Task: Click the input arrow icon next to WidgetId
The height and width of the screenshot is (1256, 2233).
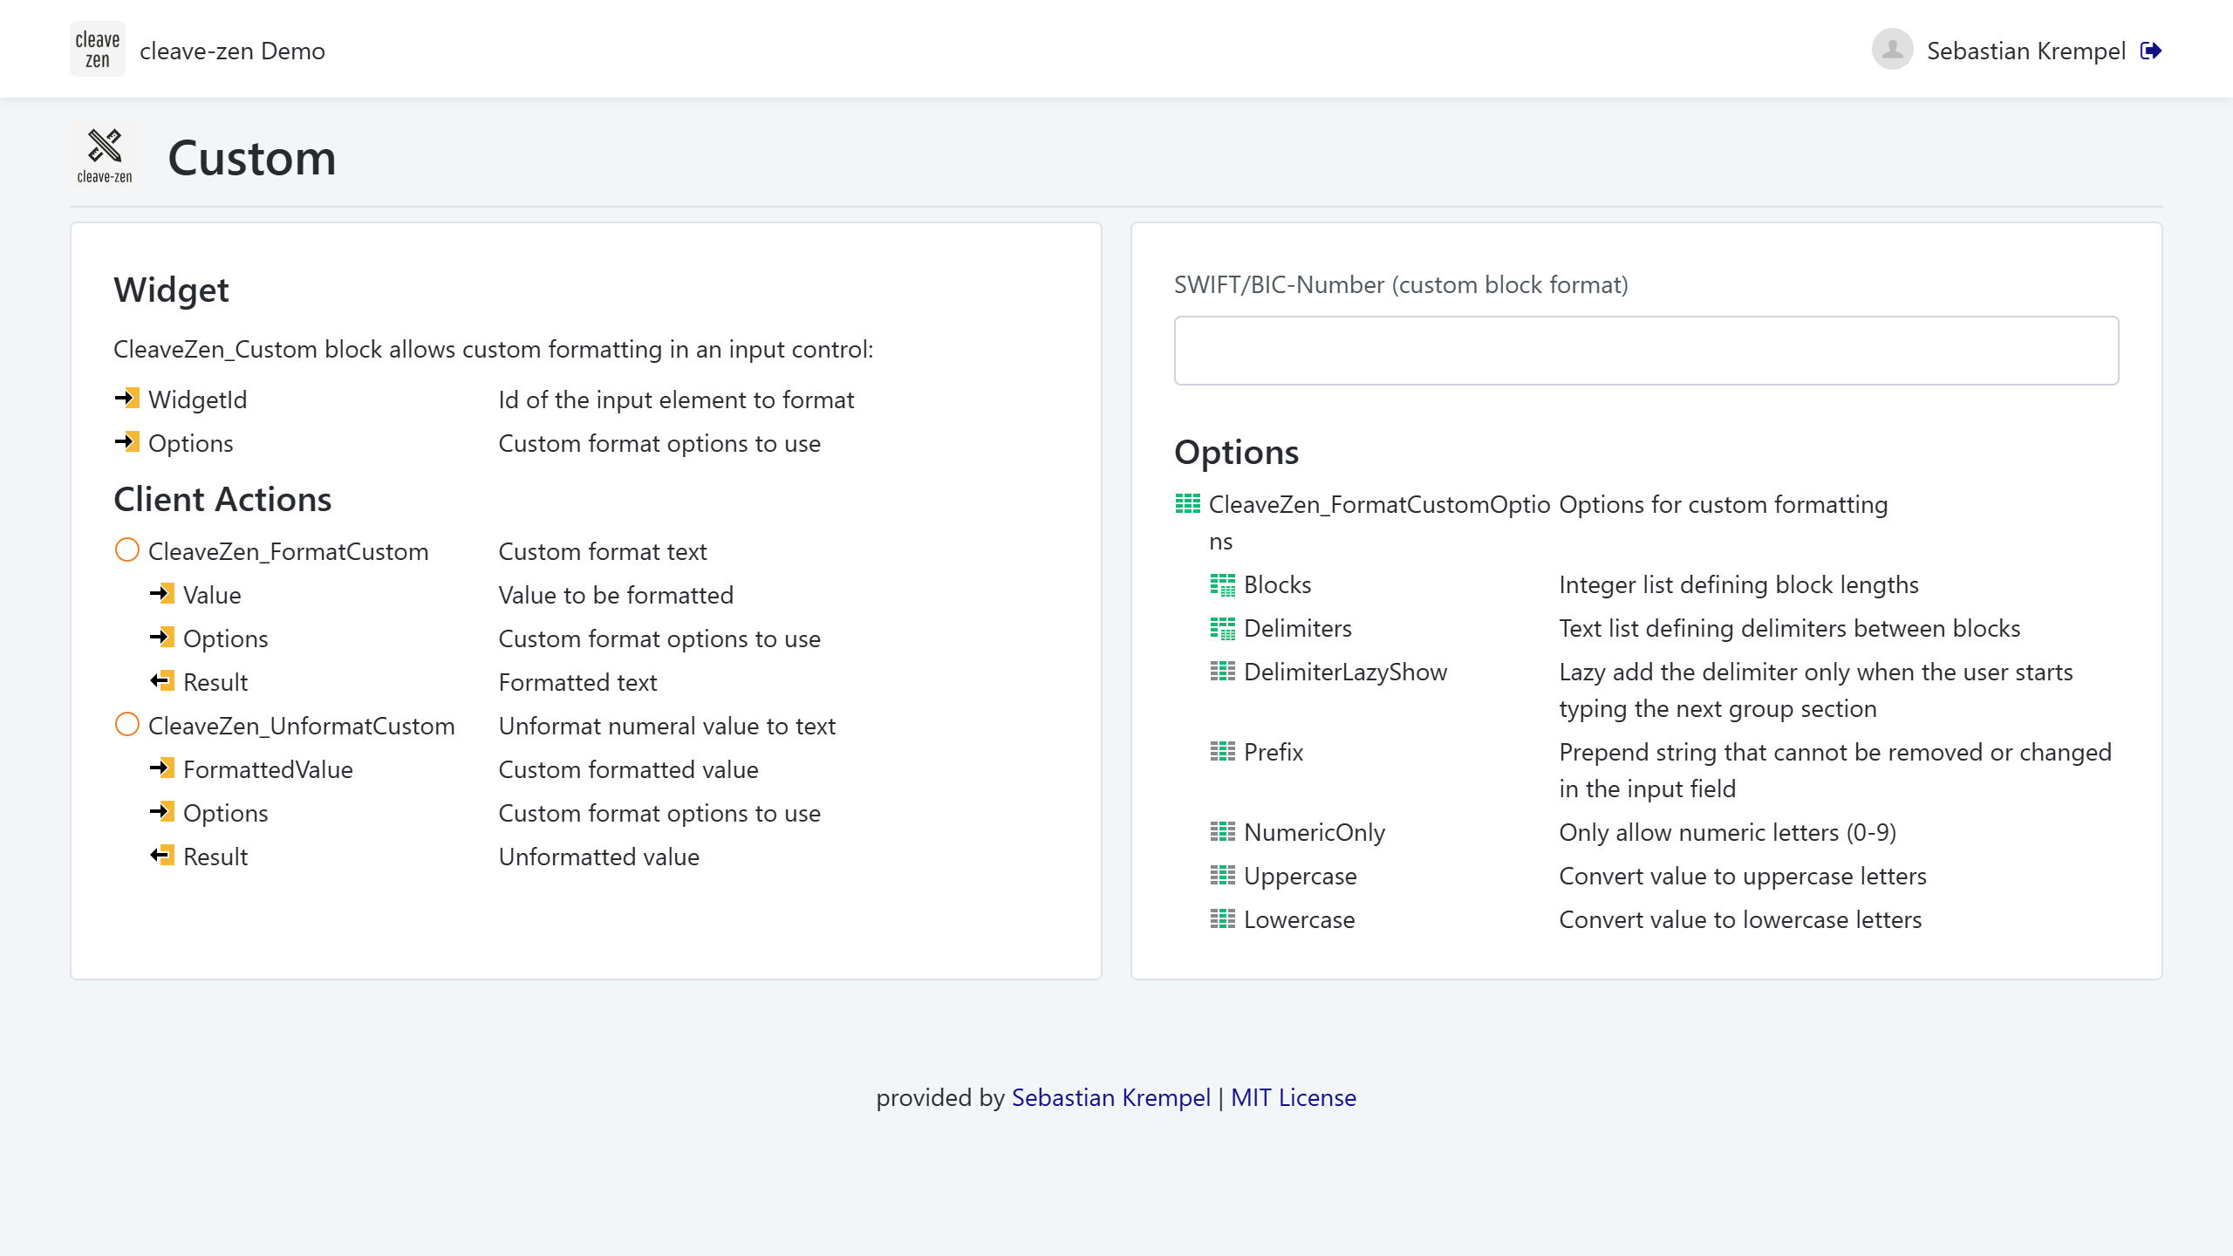Action: (127, 399)
